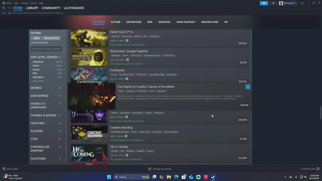Reload the store page with refresh icon
Viewport: 322px width, 181px height.
pyautogui.click(x=4, y=13)
